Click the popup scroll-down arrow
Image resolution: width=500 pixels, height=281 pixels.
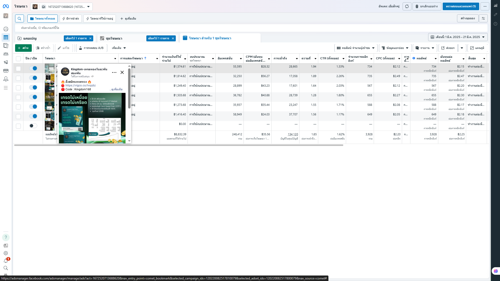(129, 141)
